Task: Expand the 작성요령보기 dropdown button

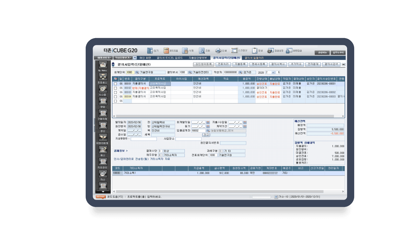Action: pyautogui.click(x=122, y=58)
